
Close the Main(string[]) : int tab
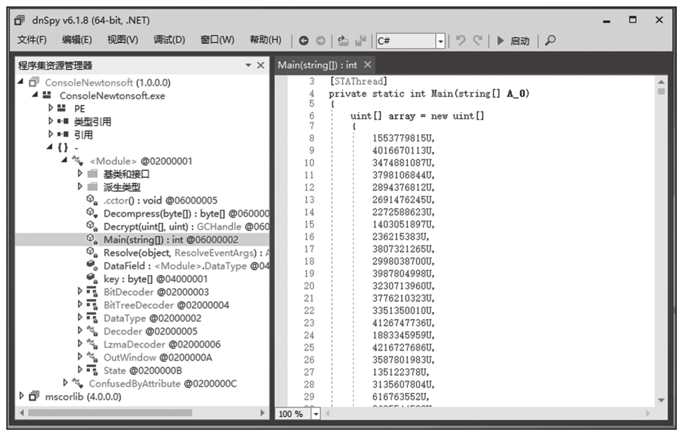tap(367, 65)
